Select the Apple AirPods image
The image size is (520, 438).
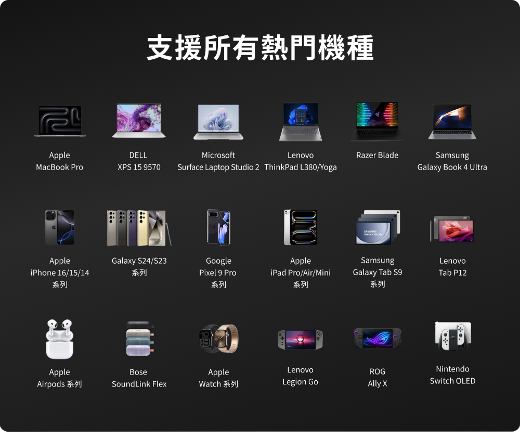[60, 339]
